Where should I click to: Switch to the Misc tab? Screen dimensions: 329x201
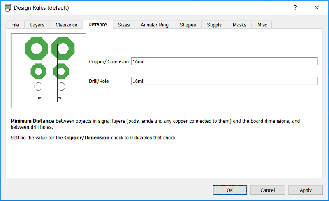[262, 25]
